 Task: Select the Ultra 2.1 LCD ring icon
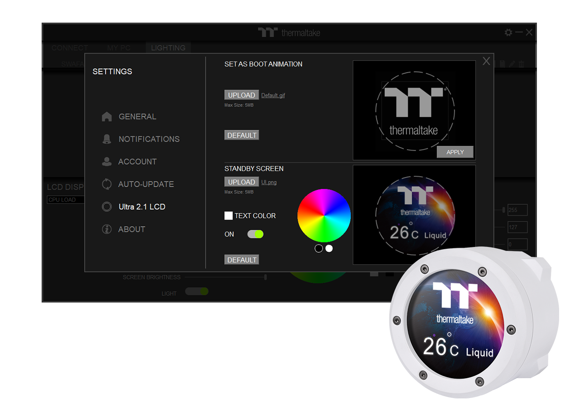pos(107,207)
